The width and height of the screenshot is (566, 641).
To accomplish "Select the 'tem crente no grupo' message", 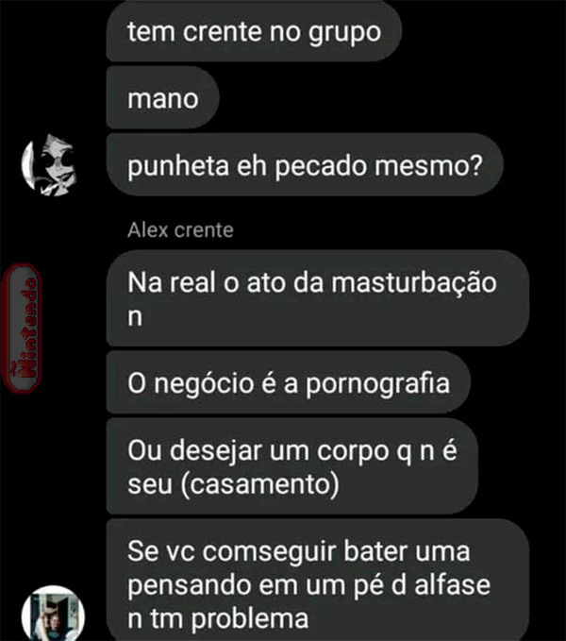I will point(254,31).
